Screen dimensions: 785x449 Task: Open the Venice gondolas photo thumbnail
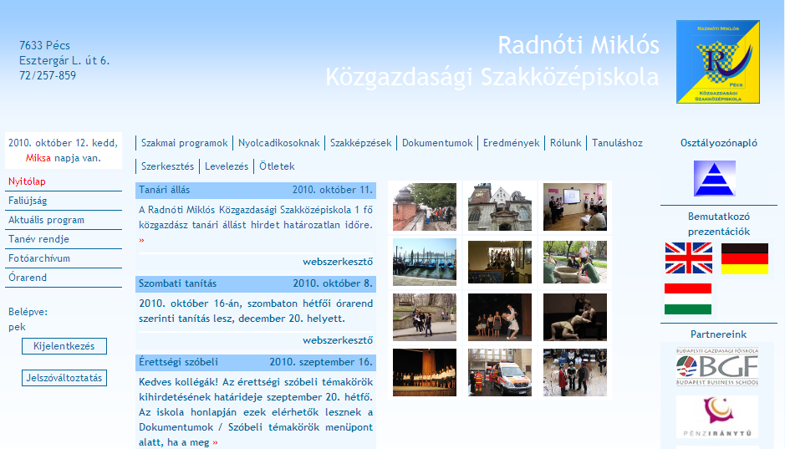(x=425, y=262)
